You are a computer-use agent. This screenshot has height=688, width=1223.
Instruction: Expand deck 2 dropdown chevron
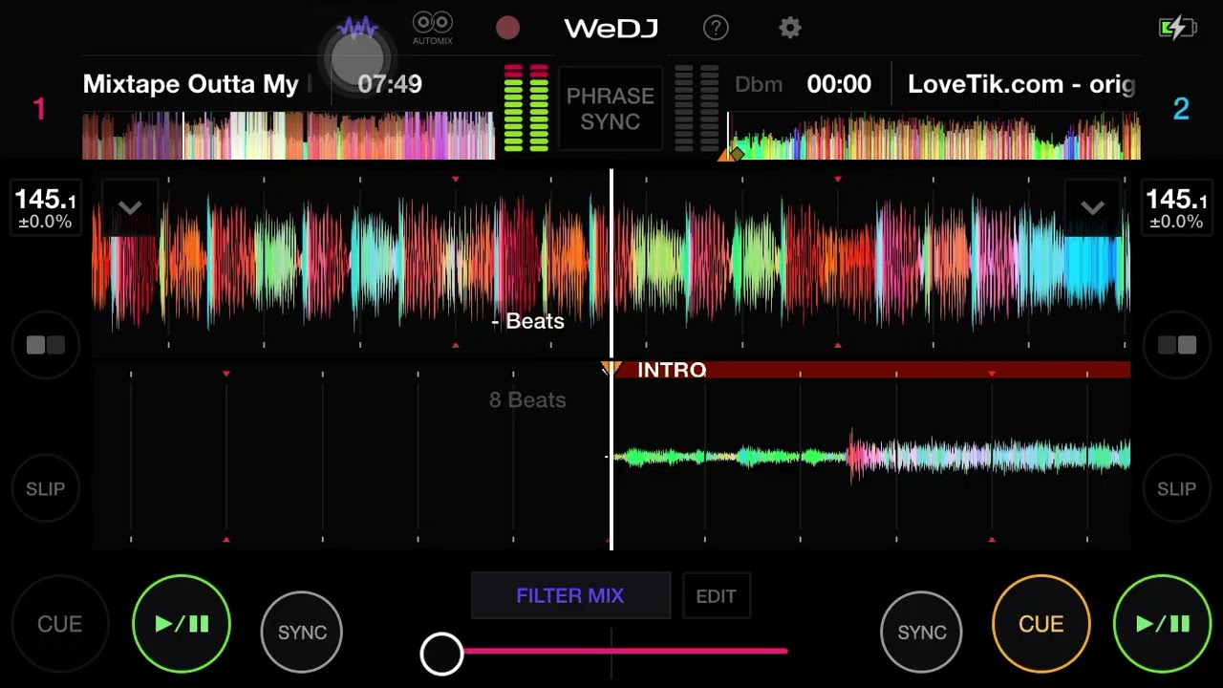point(1092,207)
